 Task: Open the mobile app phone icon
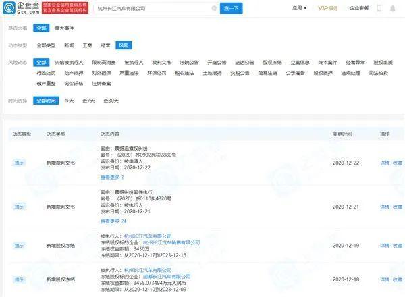[x=379, y=8]
